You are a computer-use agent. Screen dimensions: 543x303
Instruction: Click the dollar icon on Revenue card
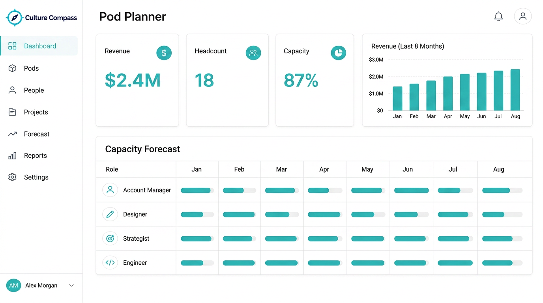164,53
